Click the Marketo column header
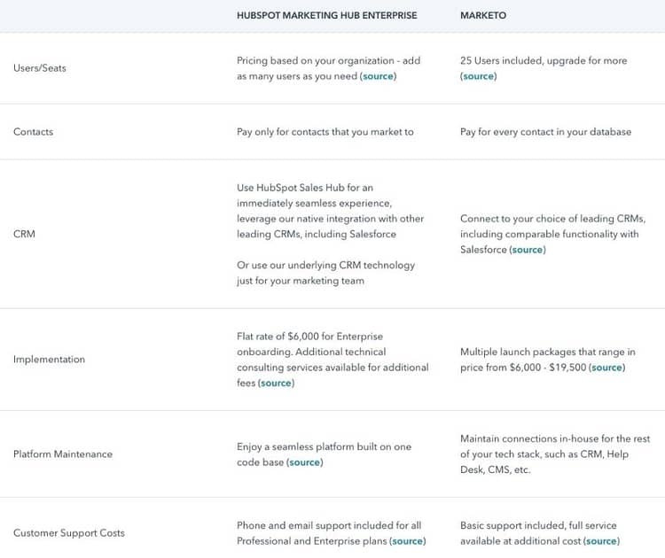Viewport: 665px width, 558px height. pyautogui.click(x=483, y=16)
